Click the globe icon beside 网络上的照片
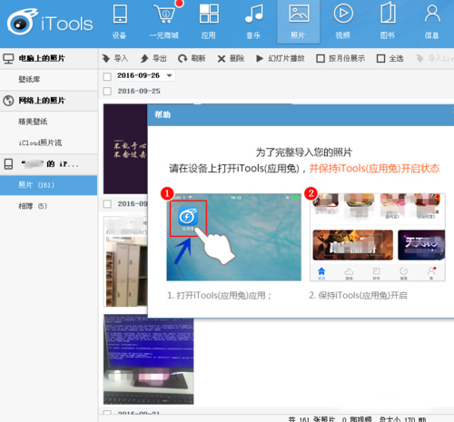Viewport: 454px width, 422px height. pos(8,101)
